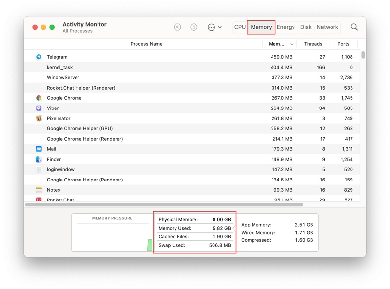Click the Wired Memory 1.71 GB entry
390x289 pixels.
(277, 233)
